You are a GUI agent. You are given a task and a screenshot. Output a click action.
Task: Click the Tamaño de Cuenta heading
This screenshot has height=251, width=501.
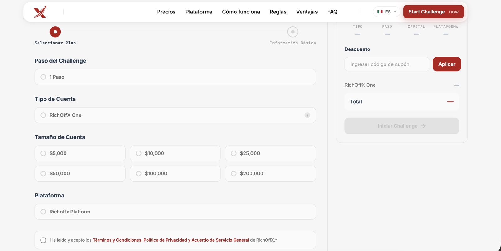pyautogui.click(x=60, y=137)
